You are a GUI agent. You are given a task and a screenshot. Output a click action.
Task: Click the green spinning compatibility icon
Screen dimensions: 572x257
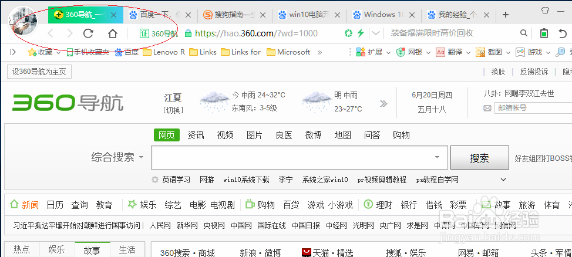(x=348, y=33)
